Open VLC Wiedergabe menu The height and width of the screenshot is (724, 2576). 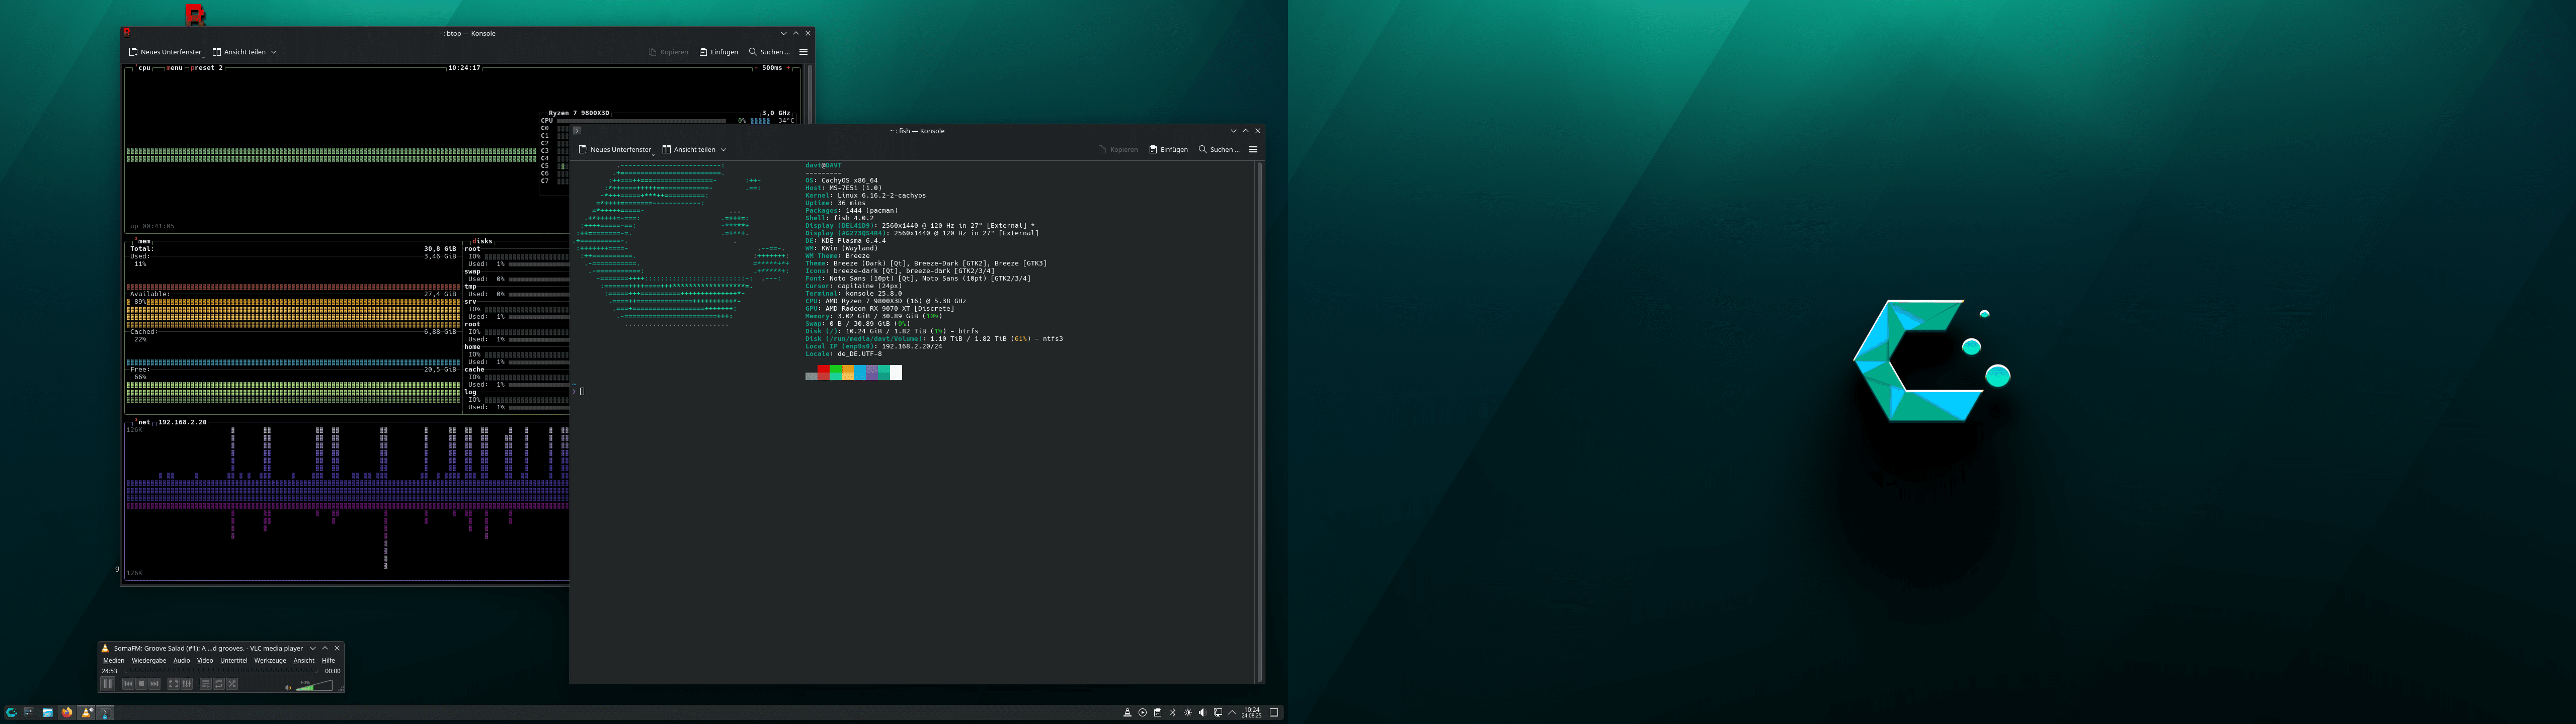point(149,661)
